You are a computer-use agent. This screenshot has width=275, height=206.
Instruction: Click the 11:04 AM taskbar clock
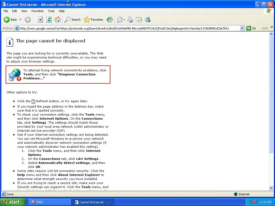click(x=265, y=202)
